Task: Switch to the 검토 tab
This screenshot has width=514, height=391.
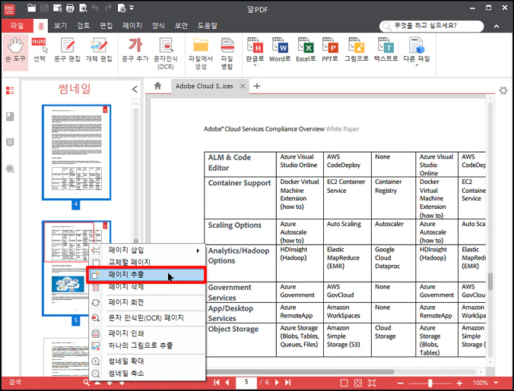Action: (84, 26)
